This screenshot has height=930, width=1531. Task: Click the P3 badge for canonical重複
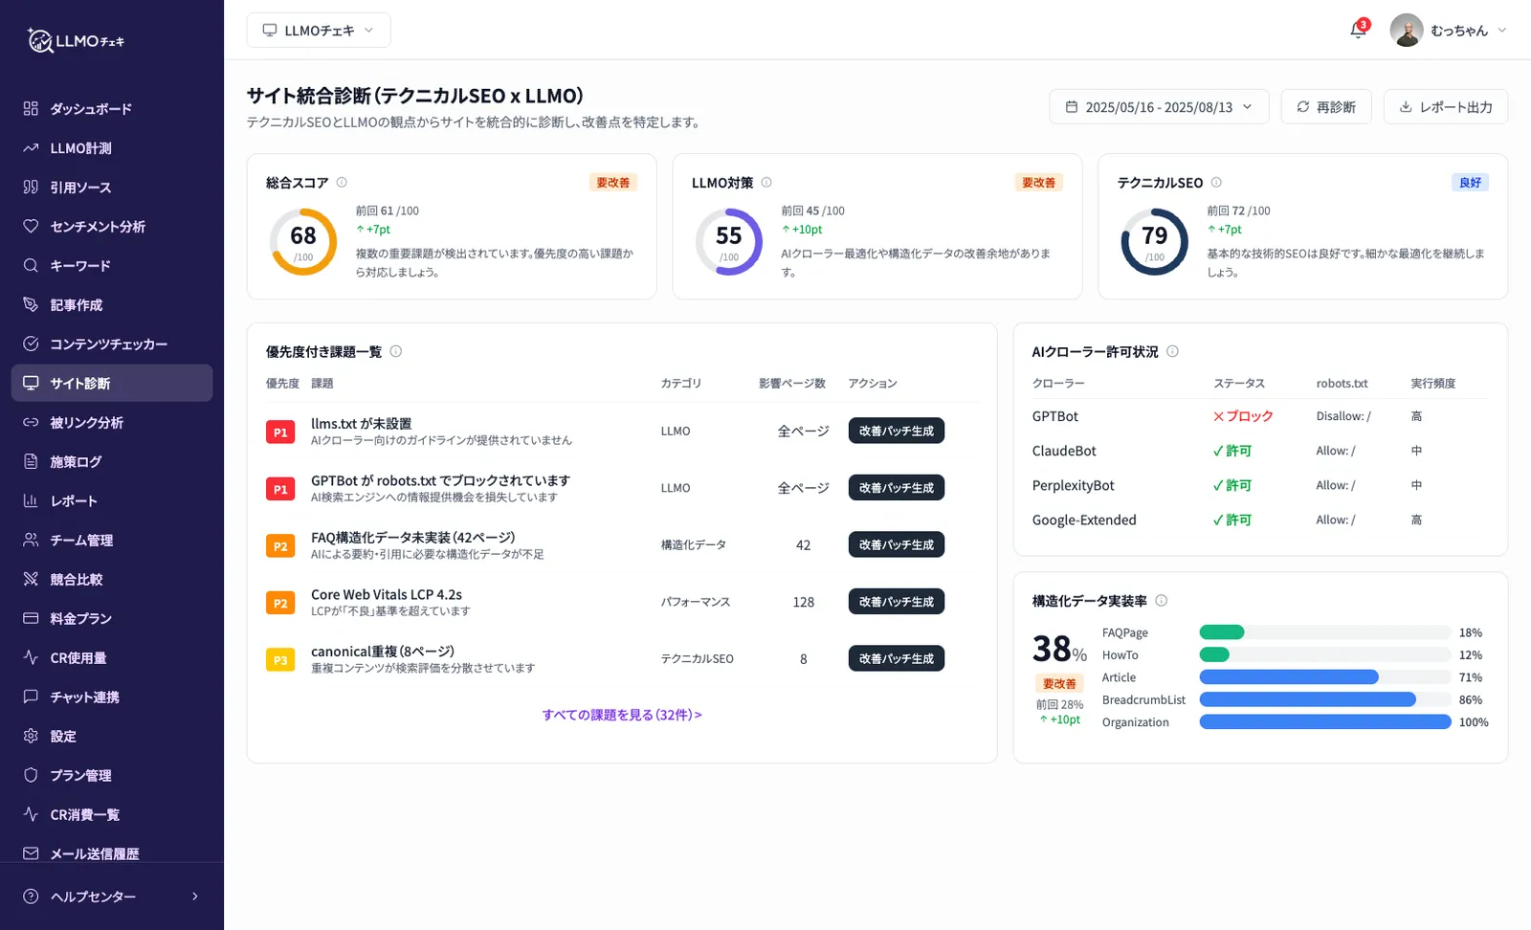point(280,660)
